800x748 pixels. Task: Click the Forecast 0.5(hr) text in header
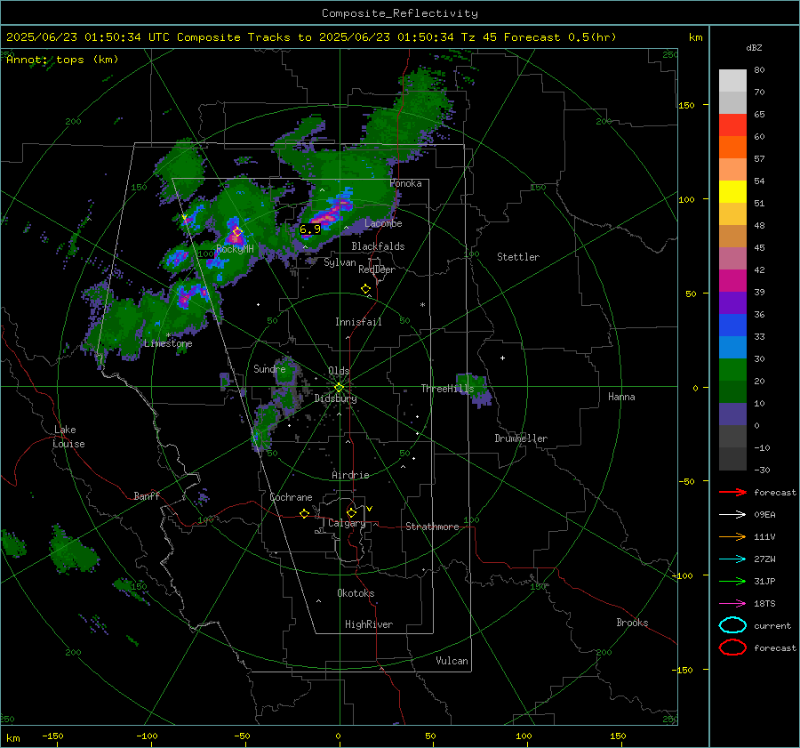(x=560, y=37)
